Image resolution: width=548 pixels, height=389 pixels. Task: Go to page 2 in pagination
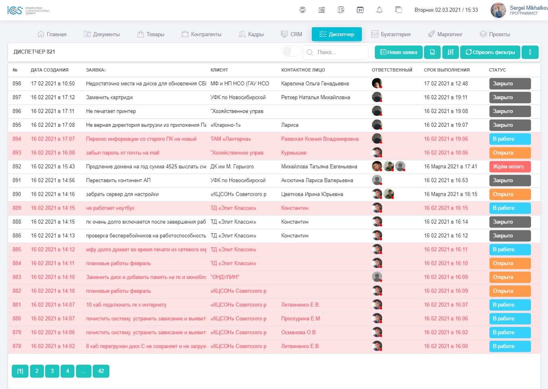click(37, 371)
